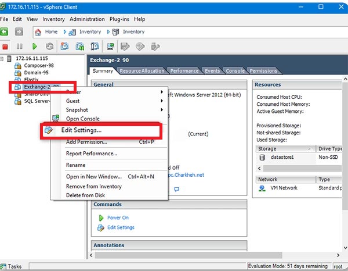
Task: Click the first Inventory breadcrumb arrow
Action: (64, 32)
